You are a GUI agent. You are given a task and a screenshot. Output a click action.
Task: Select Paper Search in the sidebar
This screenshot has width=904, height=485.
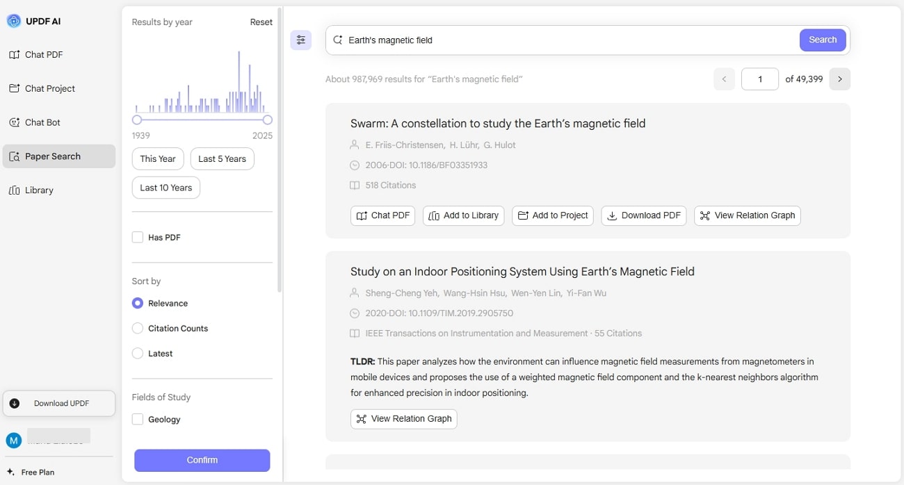pos(59,156)
